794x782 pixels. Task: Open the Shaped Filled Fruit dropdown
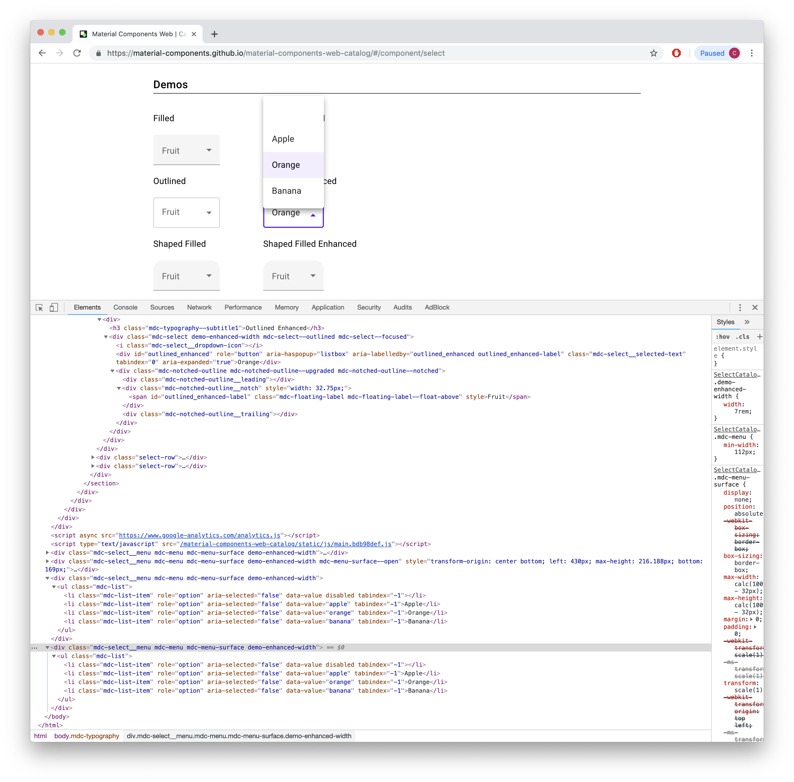click(186, 275)
